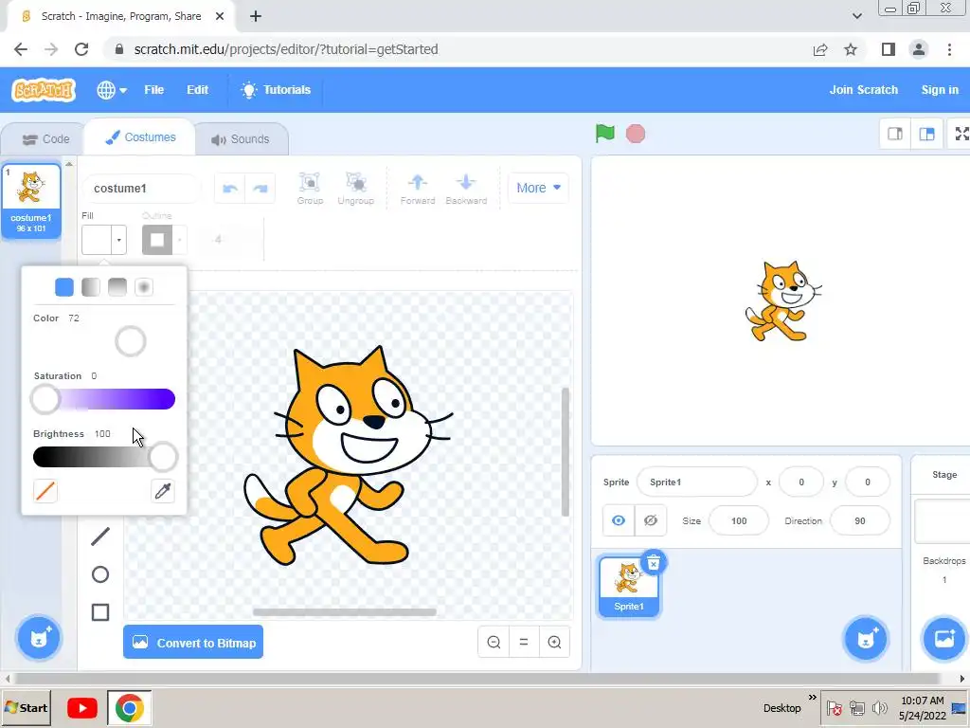The image size is (970, 728).
Task: Choose the transparent no-fill swatch
Action: [45, 492]
